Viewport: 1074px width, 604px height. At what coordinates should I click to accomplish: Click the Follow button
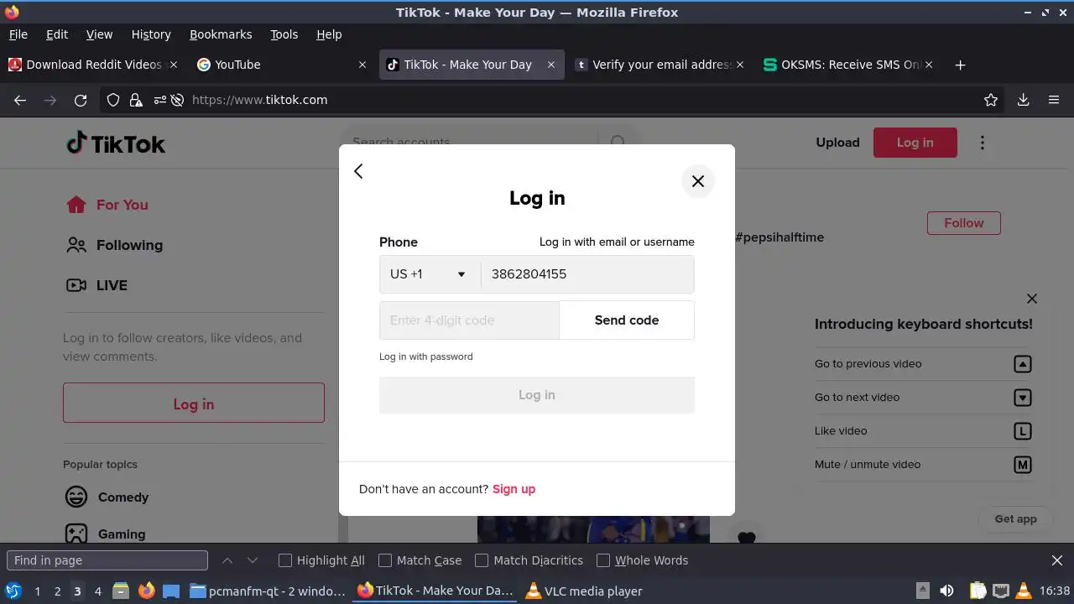963,223
